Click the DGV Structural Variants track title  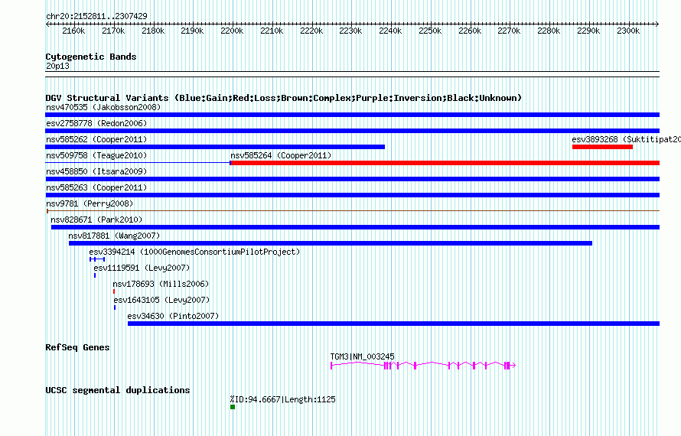(x=284, y=98)
